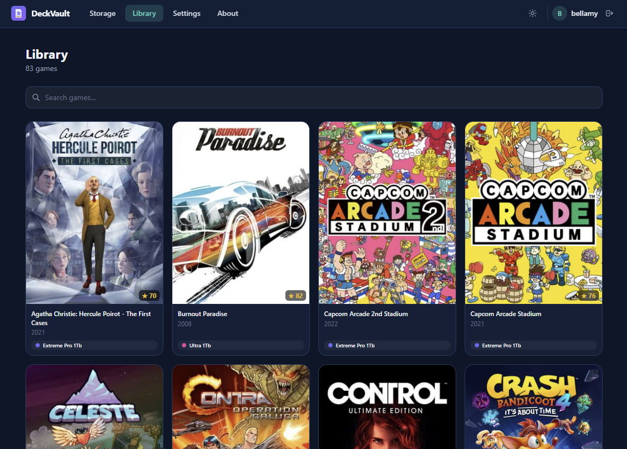Click the 83 games count text

41,68
